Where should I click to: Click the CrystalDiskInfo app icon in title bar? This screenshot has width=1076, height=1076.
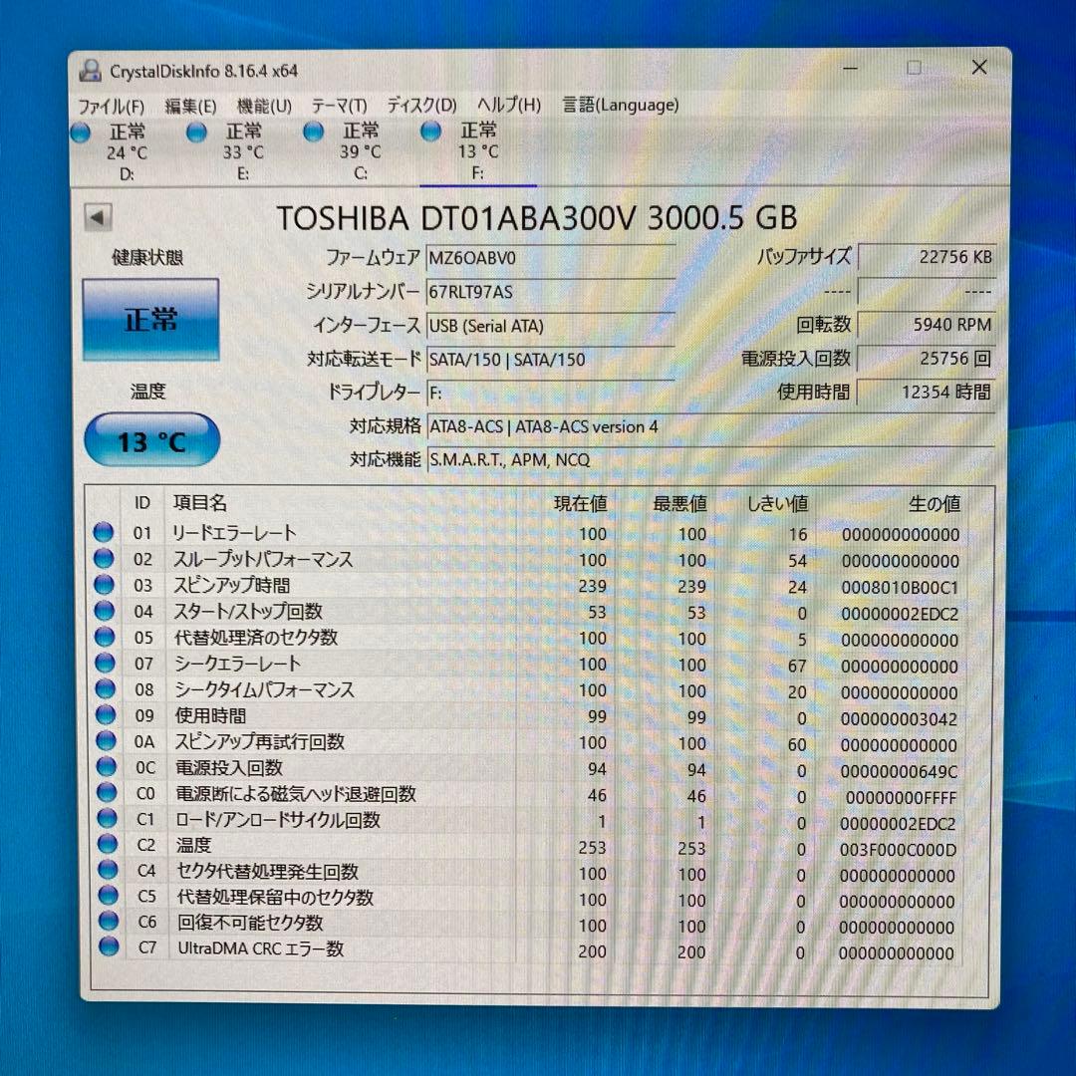coord(90,70)
